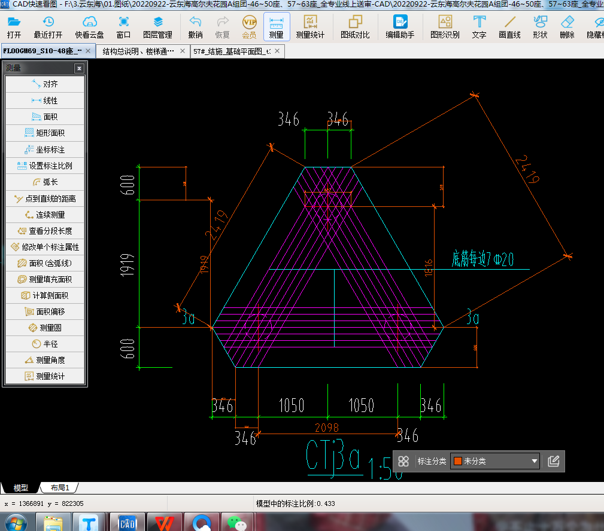Select the 文字 text tool

(x=479, y=27)
